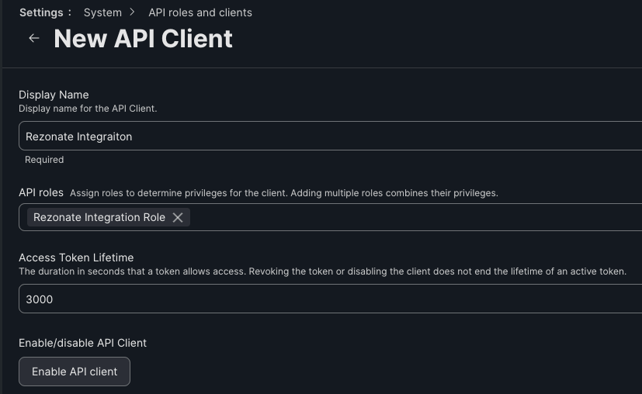Remove the Rezonate Integration Role chip
This screenshot has width=642, height=394.
tap(178, 217)
